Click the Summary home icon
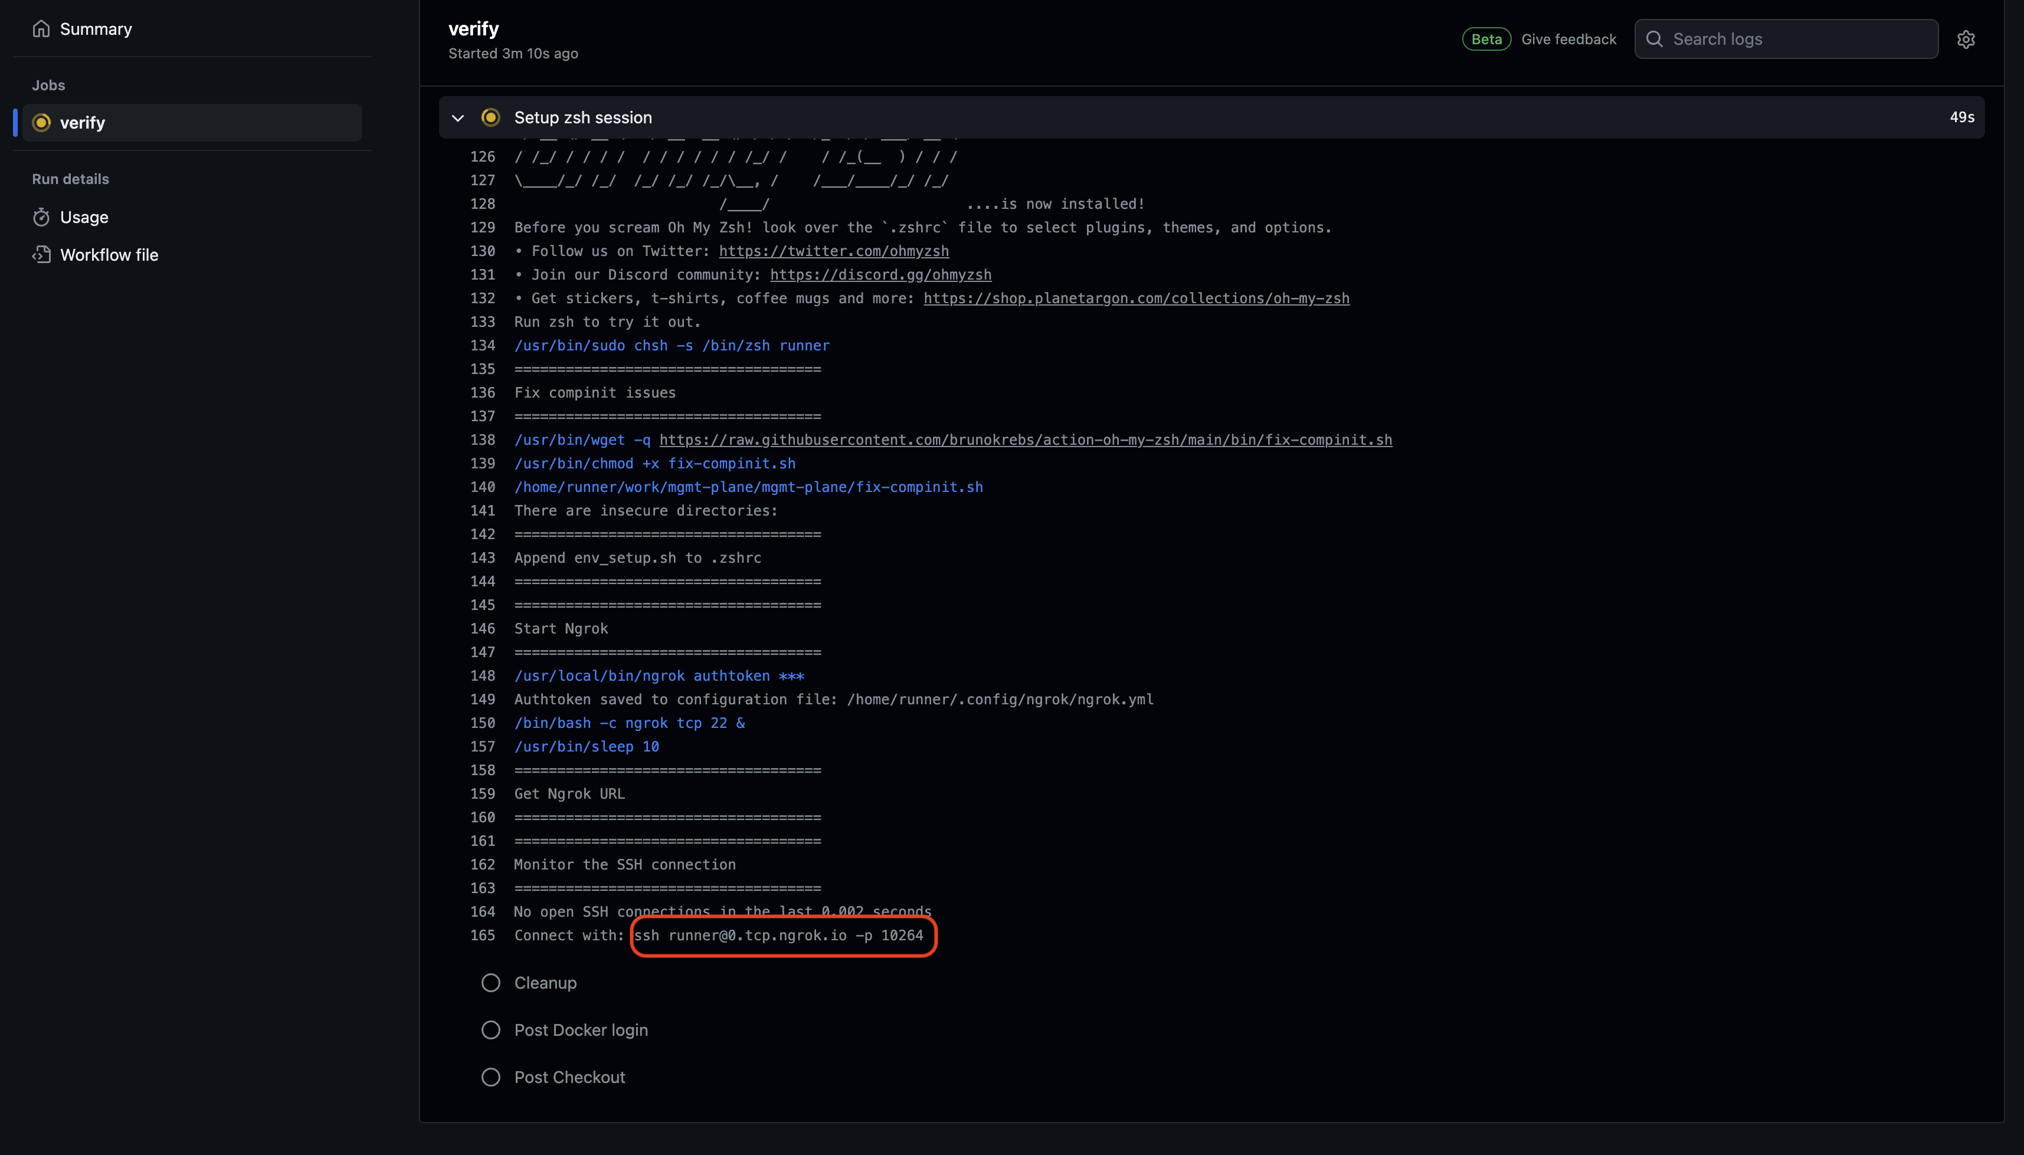The image size is (2024, 1155). [x=41, y=28]
